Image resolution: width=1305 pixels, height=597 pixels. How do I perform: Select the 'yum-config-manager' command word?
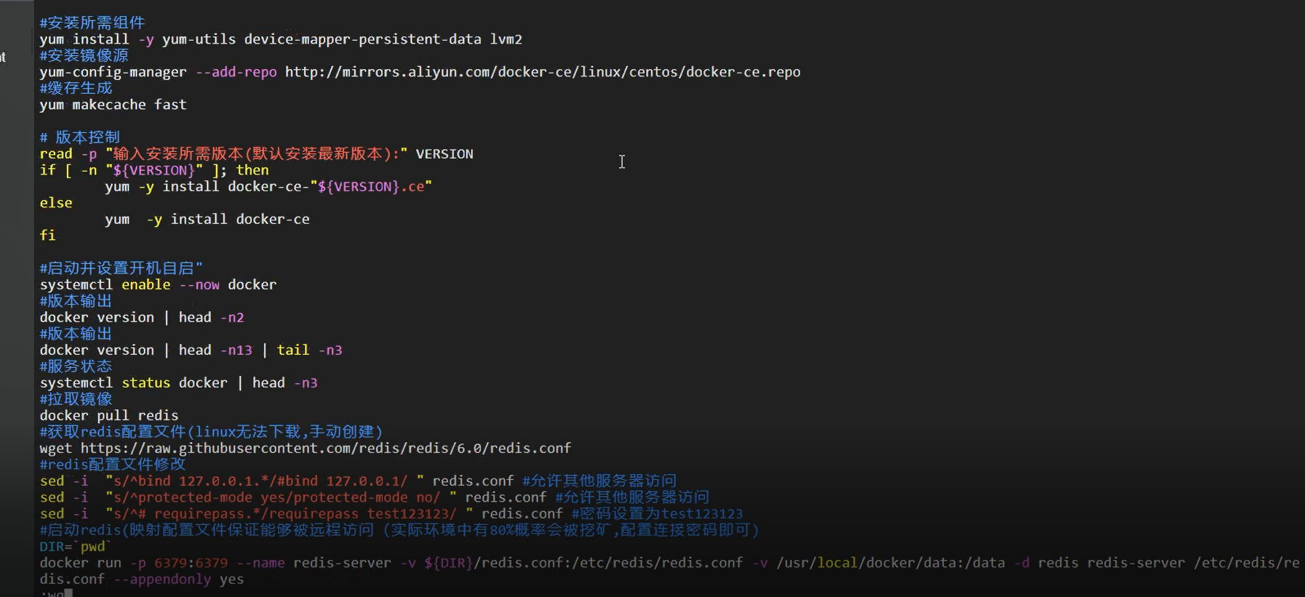[113, 72]
